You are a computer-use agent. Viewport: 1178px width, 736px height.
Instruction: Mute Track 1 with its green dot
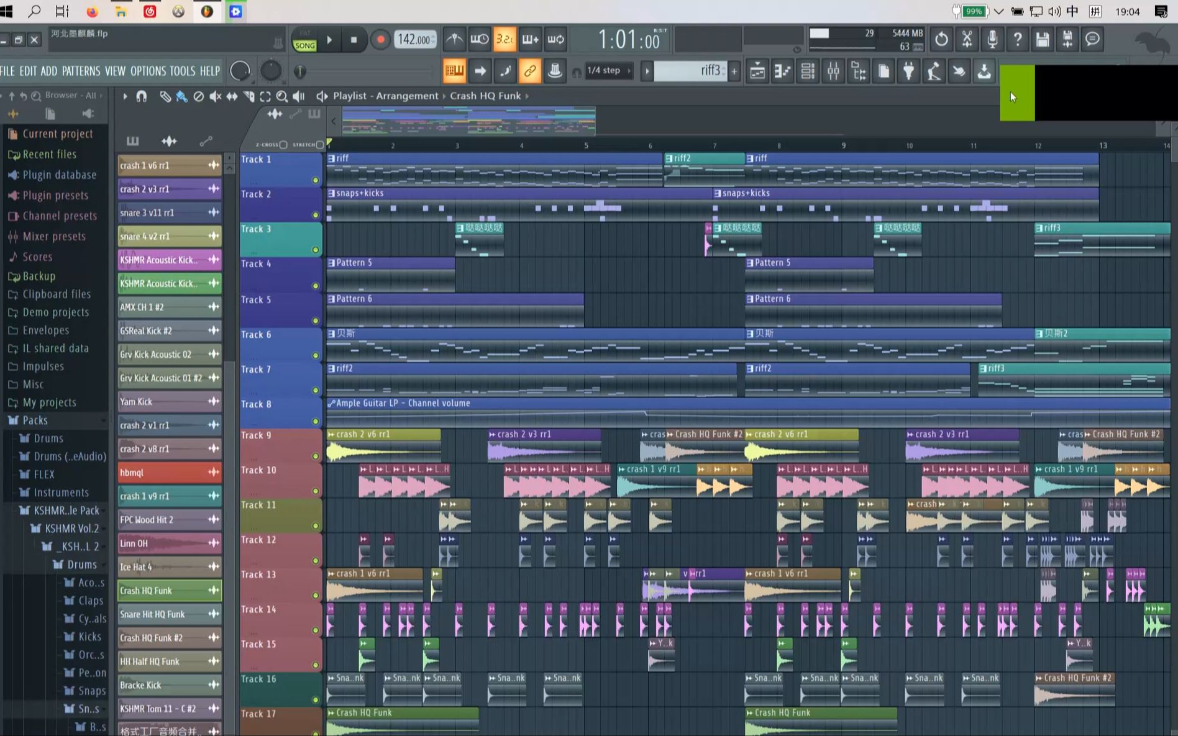click(316, 180)
